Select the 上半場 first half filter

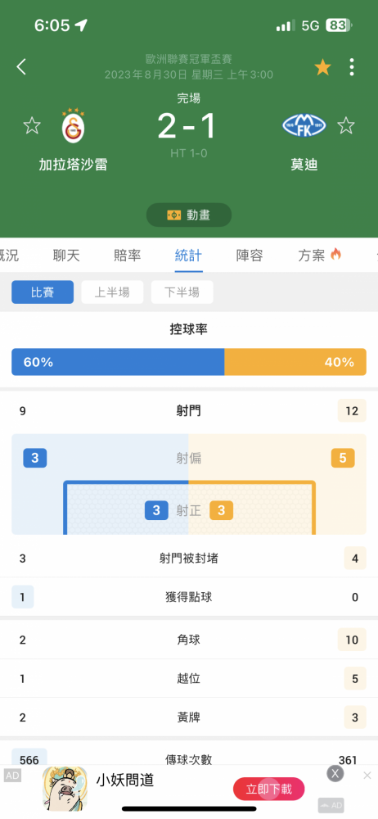[x=112, y=292]
